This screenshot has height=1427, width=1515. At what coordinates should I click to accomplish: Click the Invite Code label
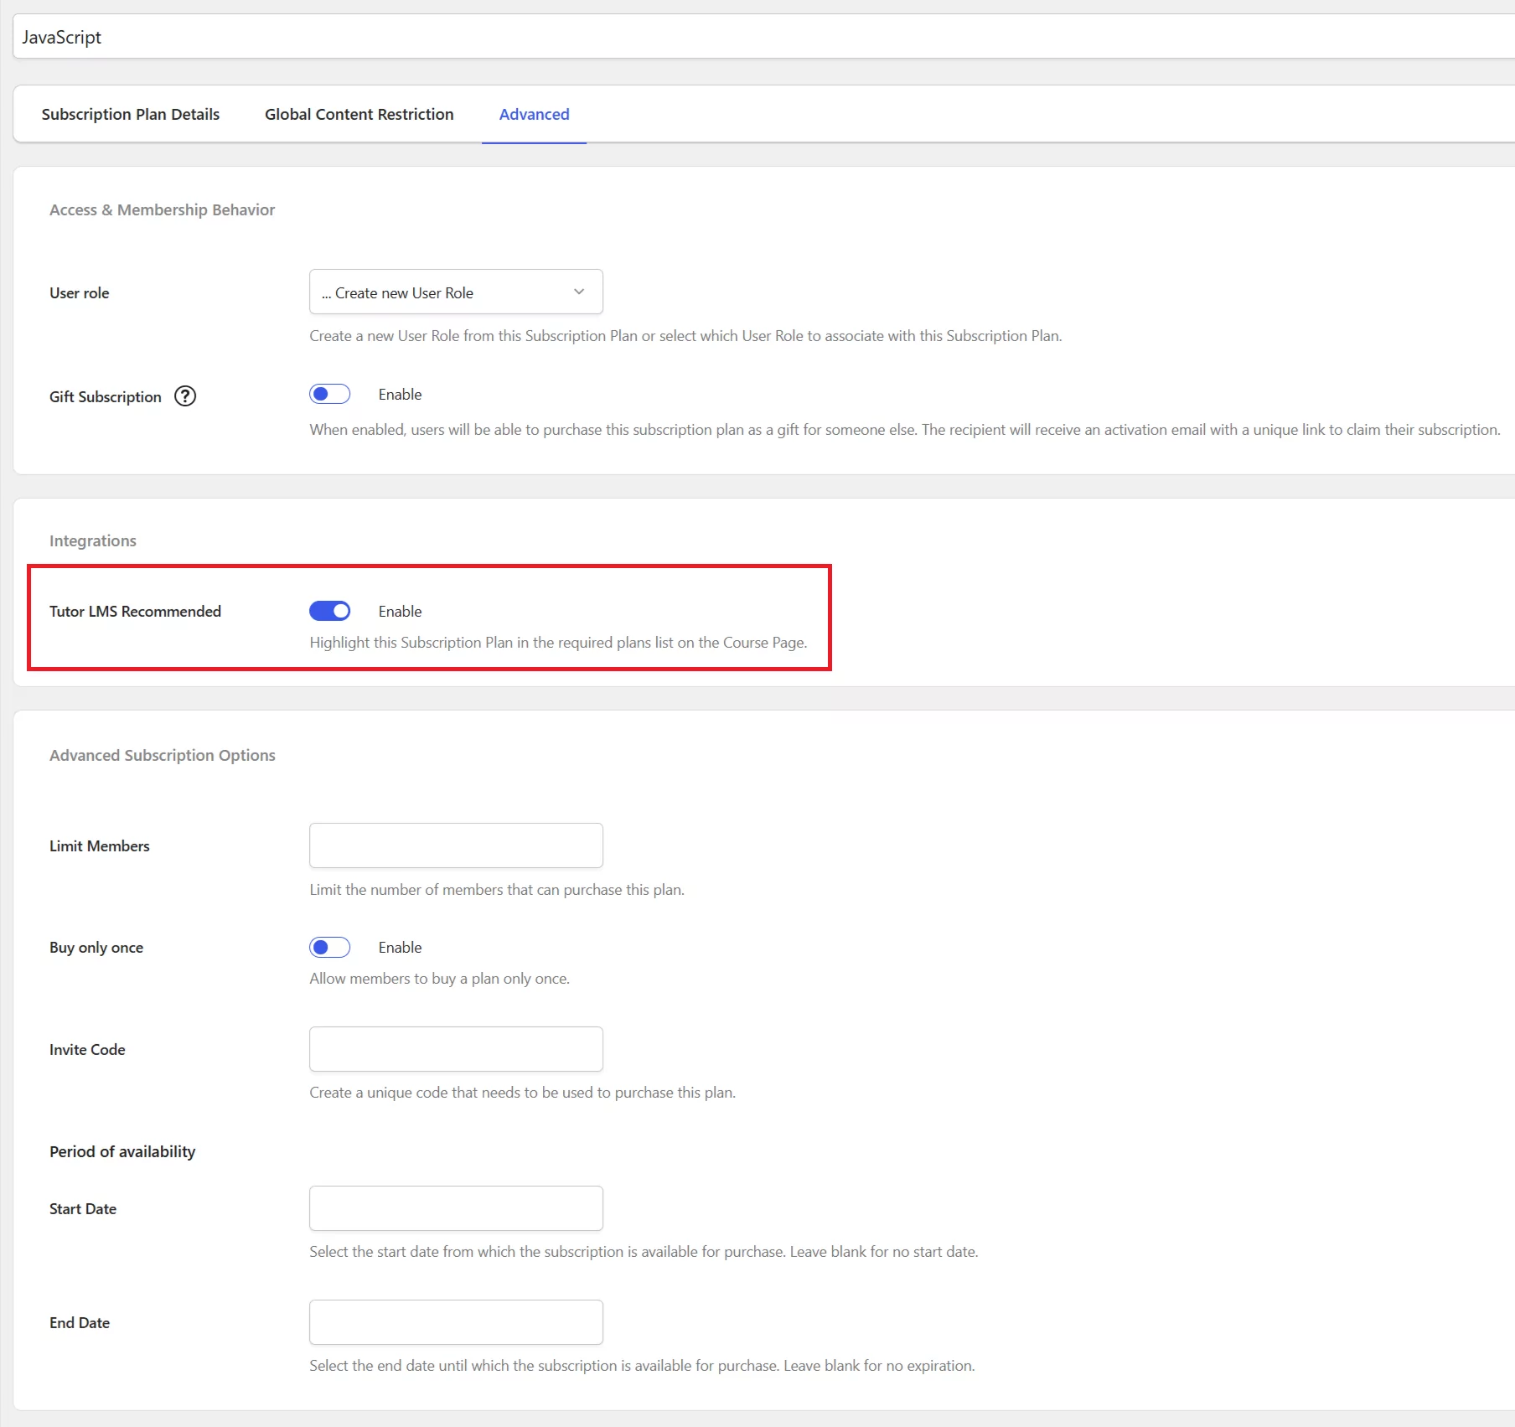click(x=87, y=1050)
